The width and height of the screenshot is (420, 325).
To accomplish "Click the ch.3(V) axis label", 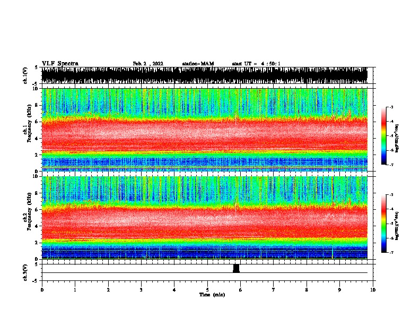I will (x=25, y=272).
